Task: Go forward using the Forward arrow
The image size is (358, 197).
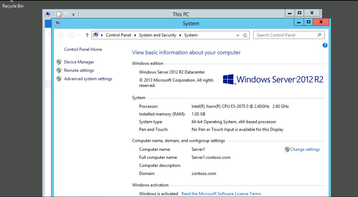Action: point(71,35)
